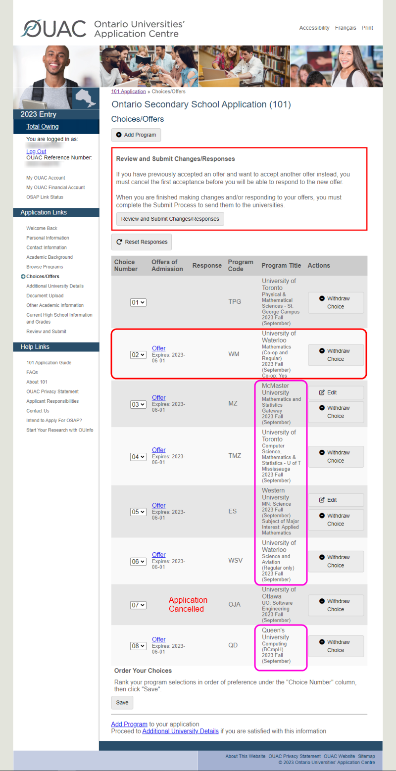The height and width of the screenshot is (771, 396).
Task: Click the plus icon on Add Program
Action: (x=119, y=135)
